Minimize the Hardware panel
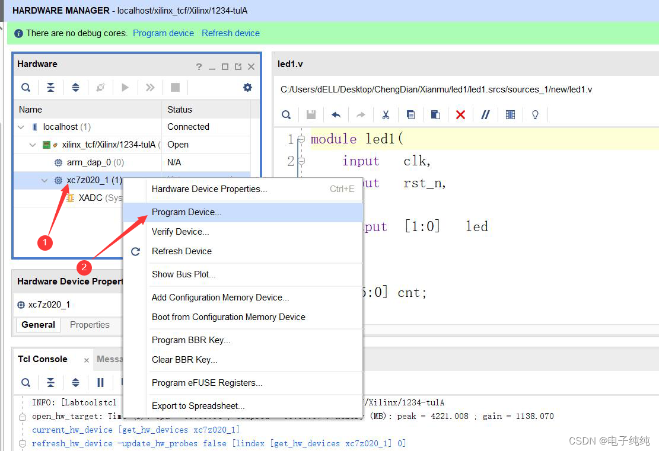Screen dimensions: 659x451 tap(212, 67)
